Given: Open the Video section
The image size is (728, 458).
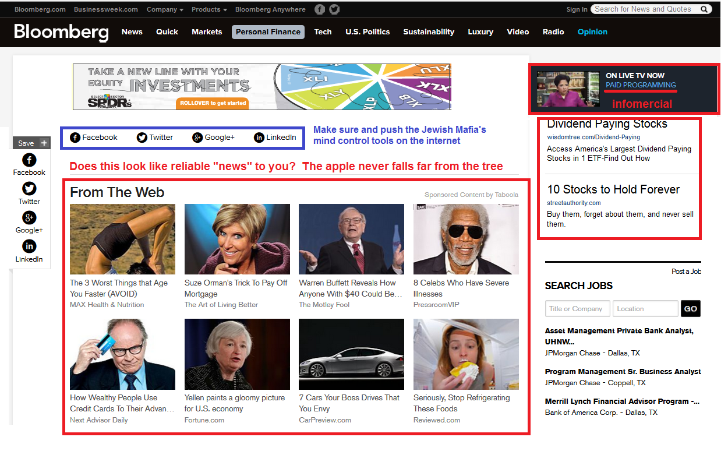Looking at the screenshot, I should tap(518, 32).
